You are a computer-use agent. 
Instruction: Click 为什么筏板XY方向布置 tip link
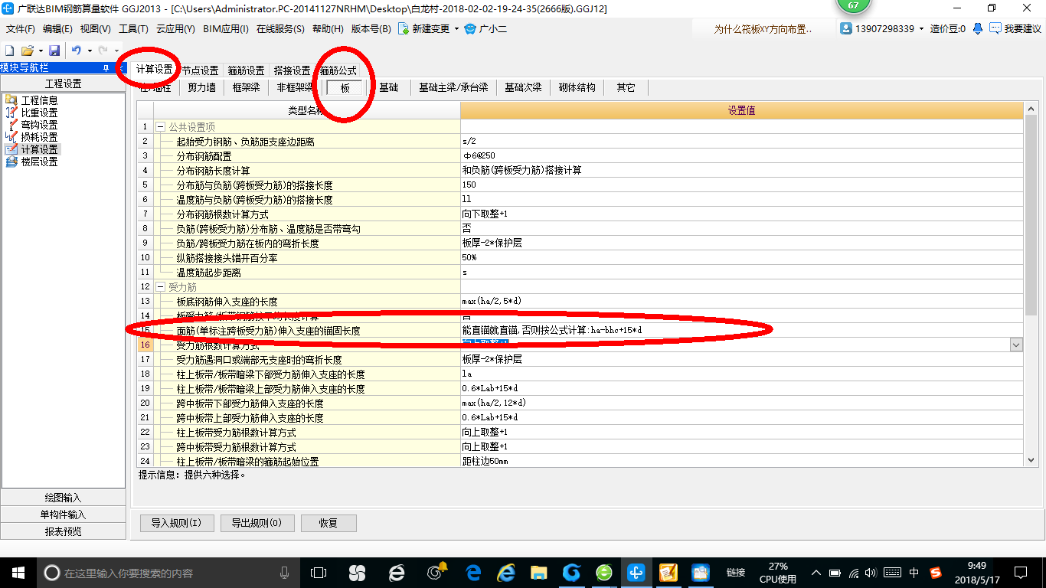point(762,29)
